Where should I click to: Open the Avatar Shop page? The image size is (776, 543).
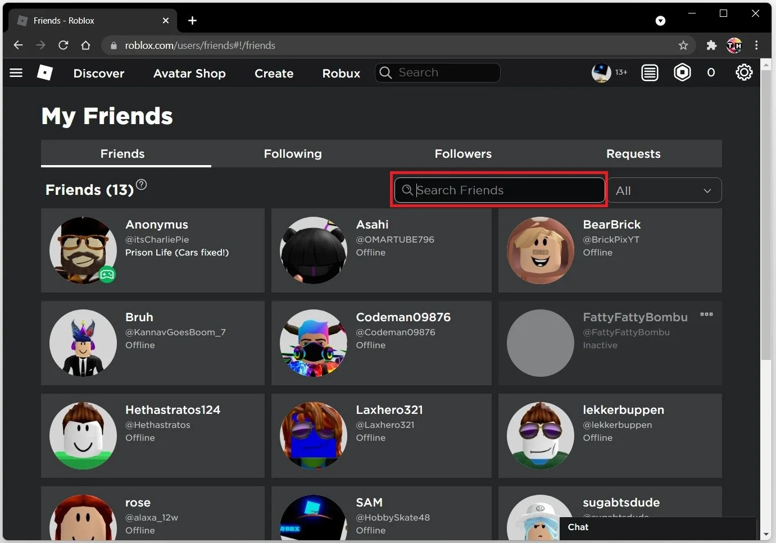[189, 74]
